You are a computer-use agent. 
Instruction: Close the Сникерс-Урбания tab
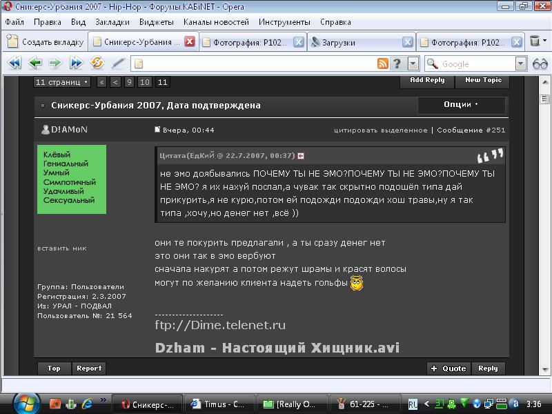tap(190, 42)
